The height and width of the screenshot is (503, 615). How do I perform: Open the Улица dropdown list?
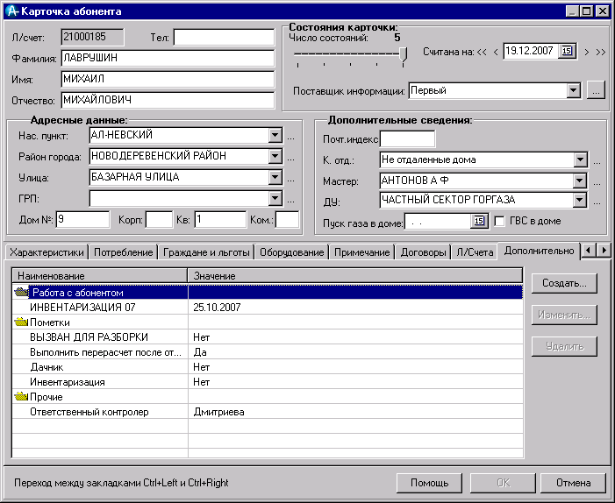[x=275, y=178]
